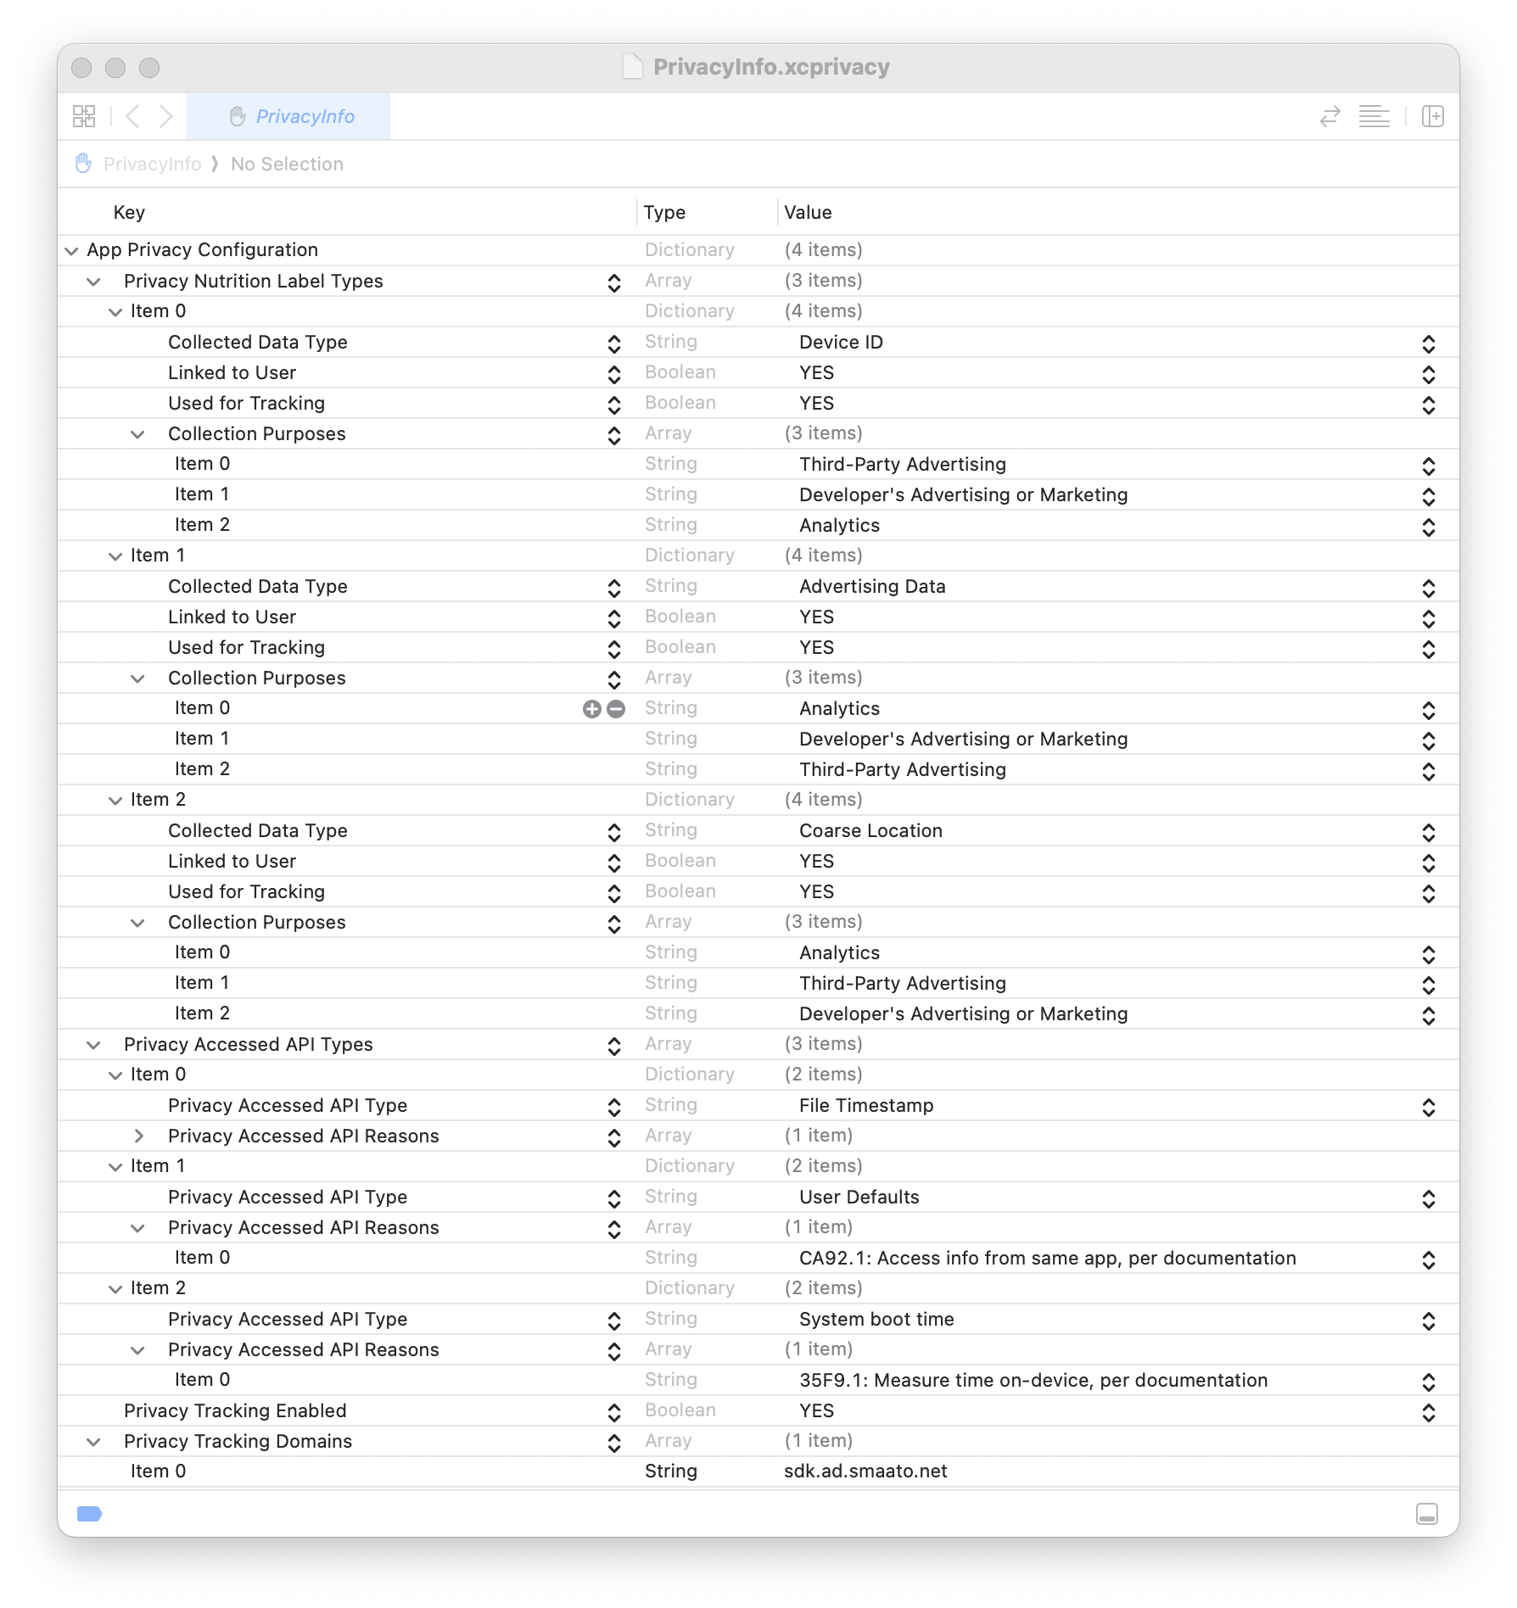Collapse the Privacy Tracking Domains array
1517x1608 pixels.
[94, 1441]
